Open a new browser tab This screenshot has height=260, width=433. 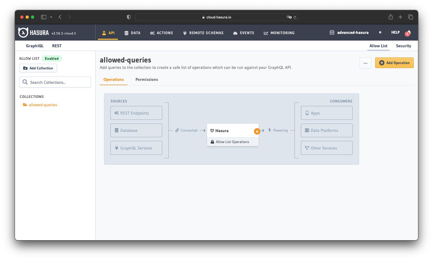tap(400, 17)
